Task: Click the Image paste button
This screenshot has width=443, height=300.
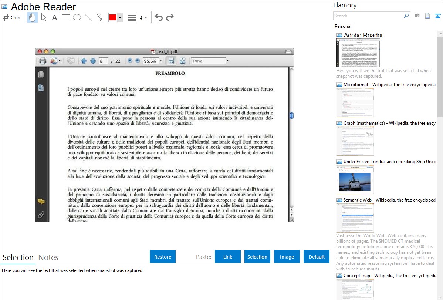Action: pos(287,257)
